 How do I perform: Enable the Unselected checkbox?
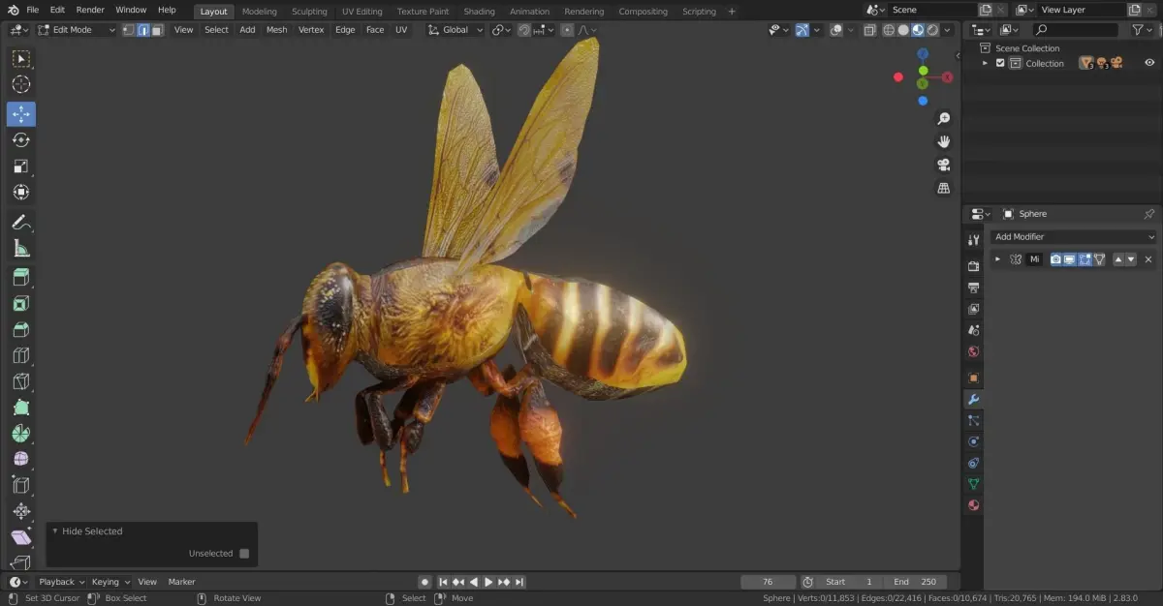point(244,554)
